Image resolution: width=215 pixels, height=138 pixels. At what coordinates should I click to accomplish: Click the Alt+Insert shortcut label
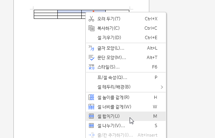coord(147,135)
